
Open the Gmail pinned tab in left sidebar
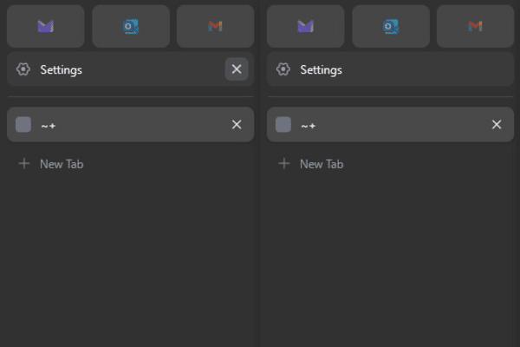tap(215, 26)
